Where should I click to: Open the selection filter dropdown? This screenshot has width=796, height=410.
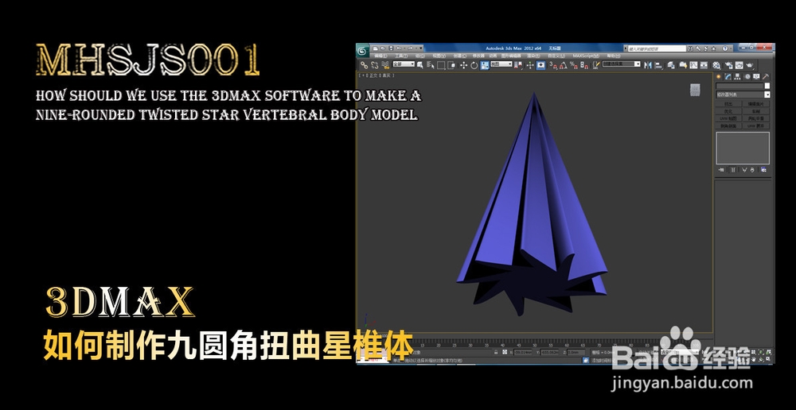point(404,64)
